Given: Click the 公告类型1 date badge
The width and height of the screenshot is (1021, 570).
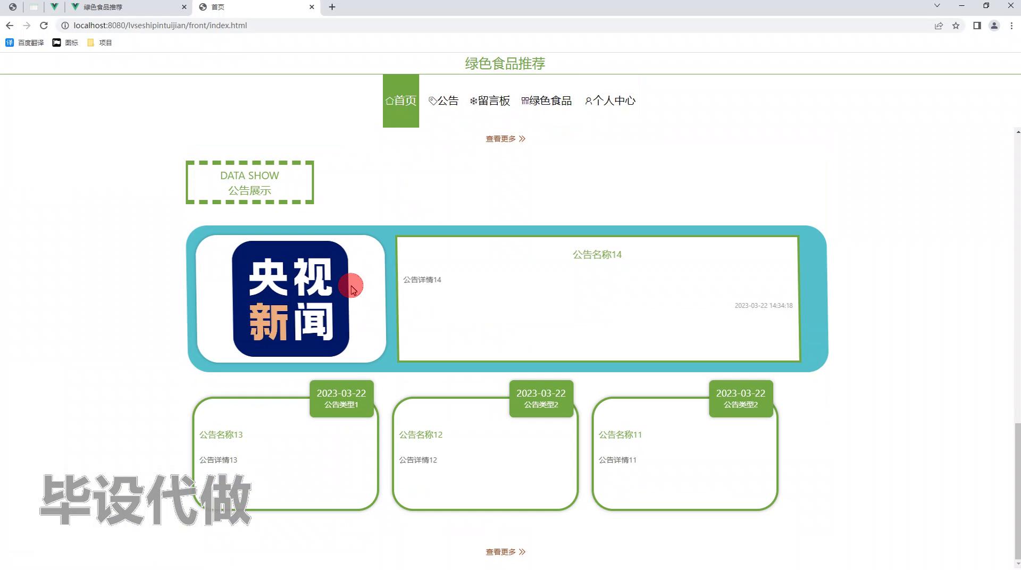Looking at the screenshot, I should 341,399.
